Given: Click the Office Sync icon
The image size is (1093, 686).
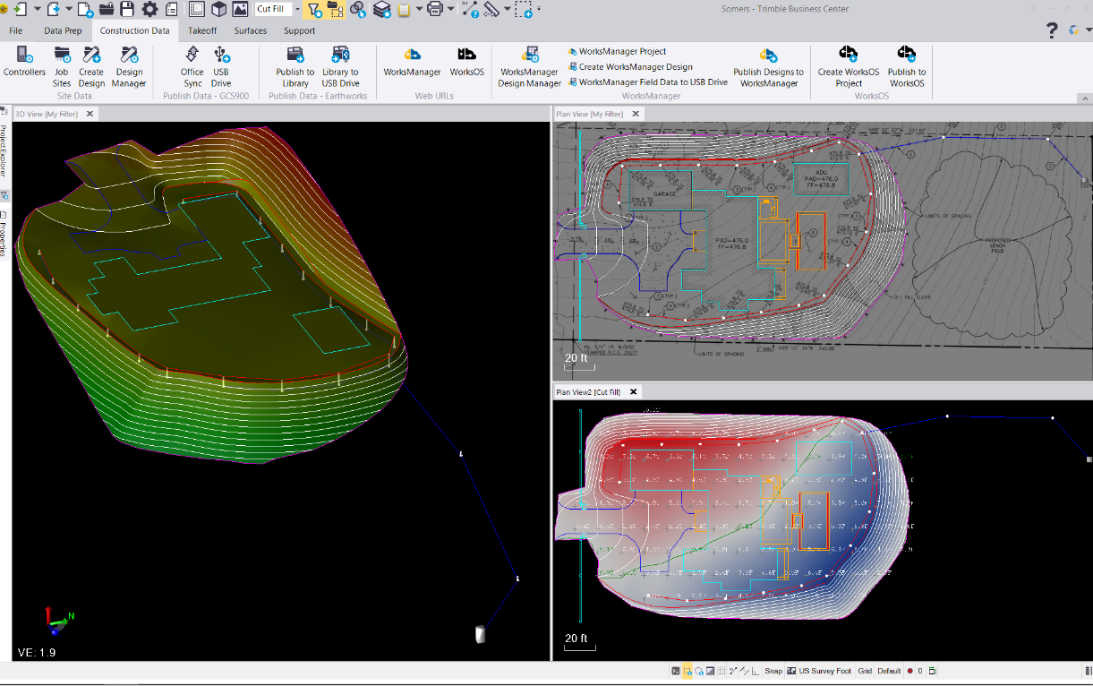Looking at the screenshot, I should [x=192, y=67].
